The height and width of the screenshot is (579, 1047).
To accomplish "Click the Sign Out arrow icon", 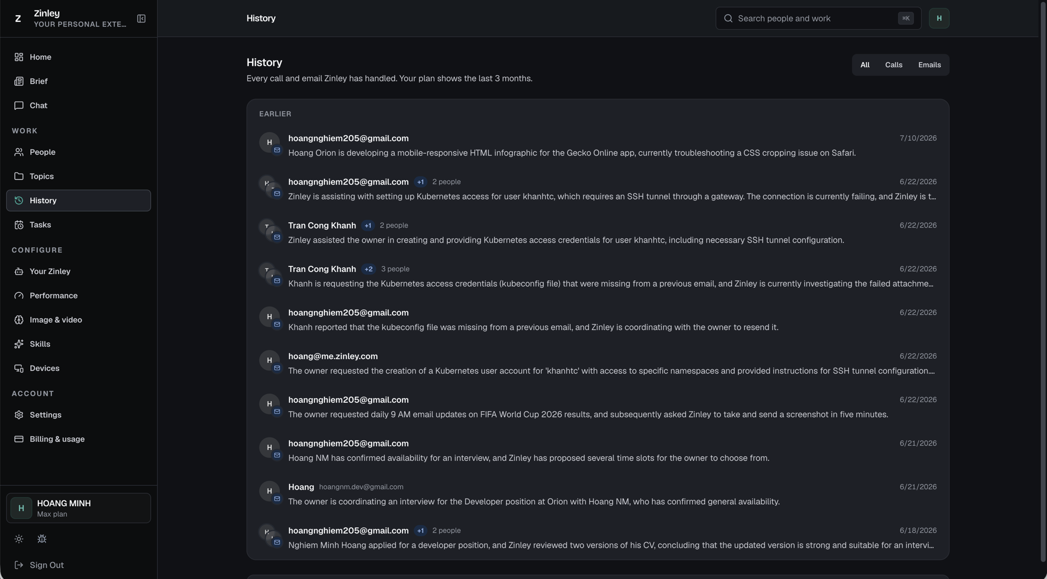I will click(19, 565).
